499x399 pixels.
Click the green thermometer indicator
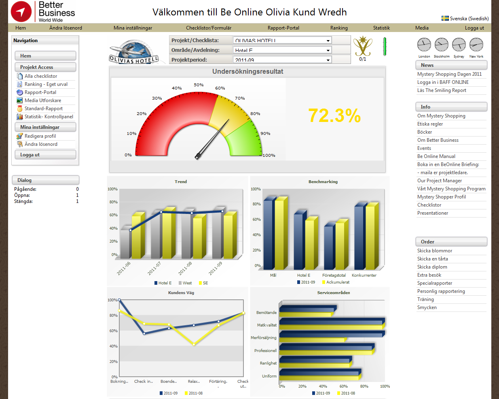tap(385, 46)
